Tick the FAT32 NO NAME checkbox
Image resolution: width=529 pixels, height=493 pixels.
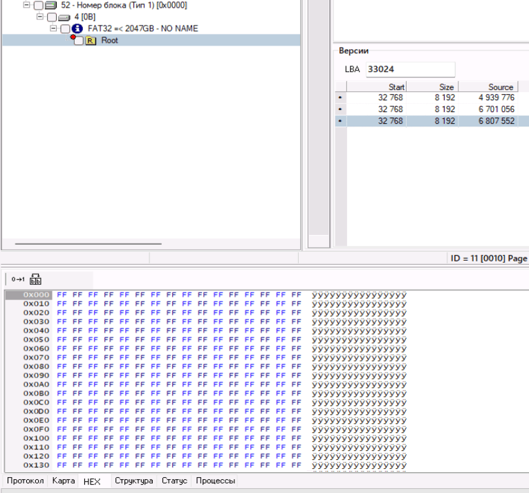66,29
